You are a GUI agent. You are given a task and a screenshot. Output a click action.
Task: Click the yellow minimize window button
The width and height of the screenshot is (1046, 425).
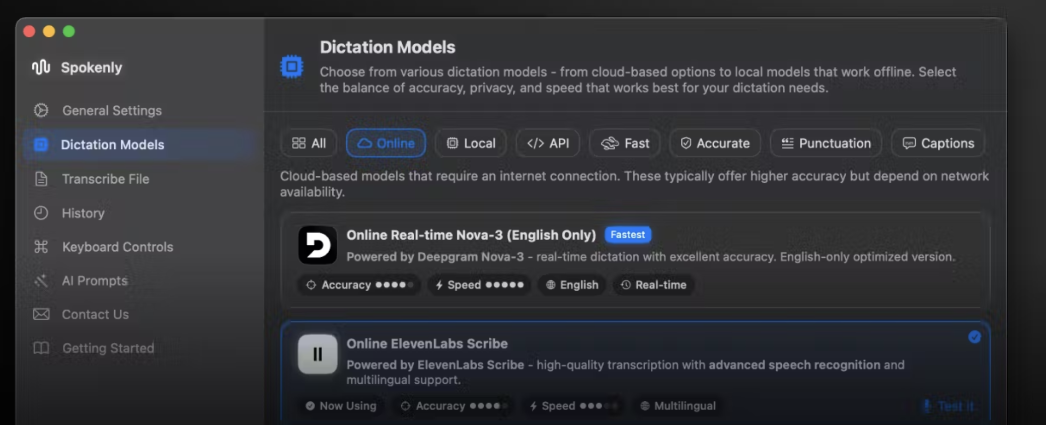coord(49,31)
